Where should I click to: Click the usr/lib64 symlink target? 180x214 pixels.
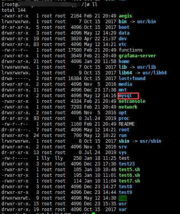pos(155,73)
